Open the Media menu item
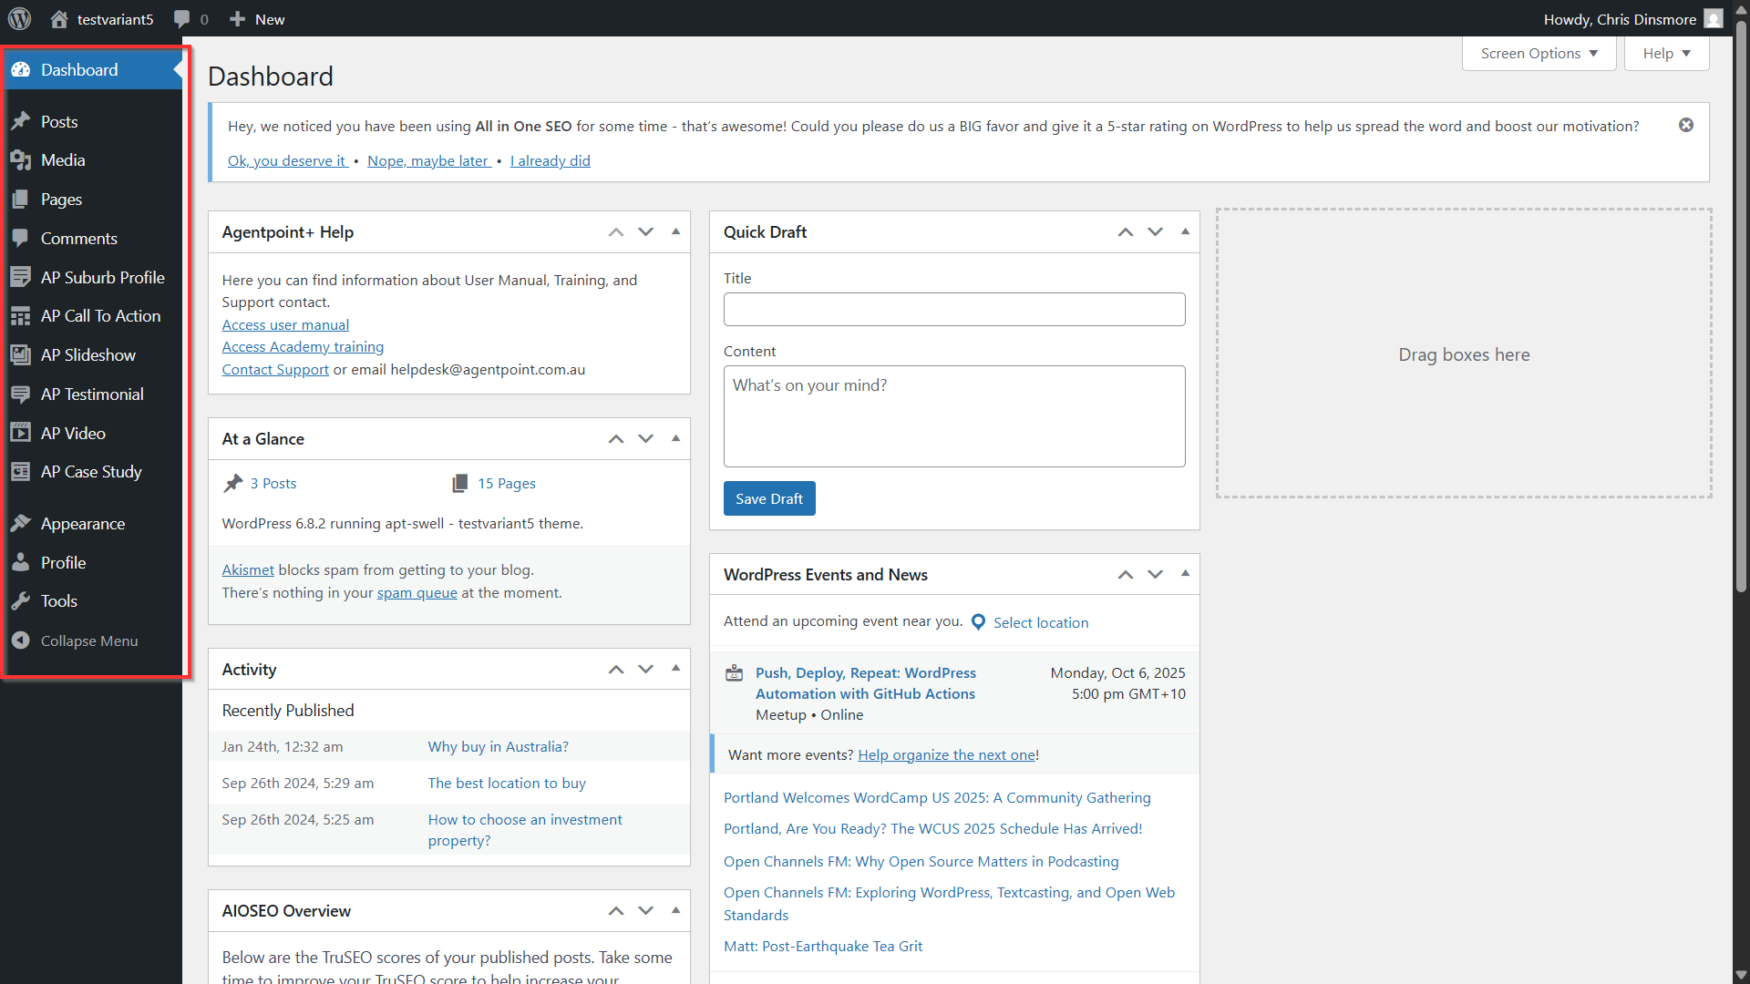The height and width of the screenshot is (984, 1750). (91, 160)
